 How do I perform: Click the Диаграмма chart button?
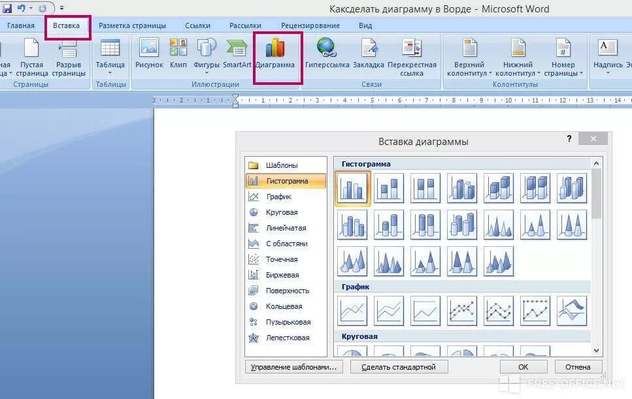coord(275,53)
